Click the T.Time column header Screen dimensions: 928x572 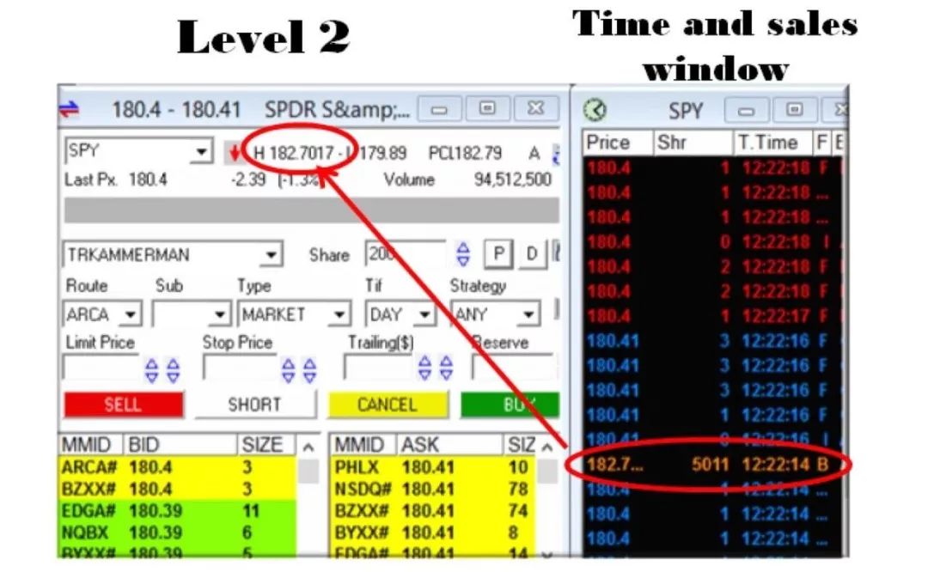(773, 143)
